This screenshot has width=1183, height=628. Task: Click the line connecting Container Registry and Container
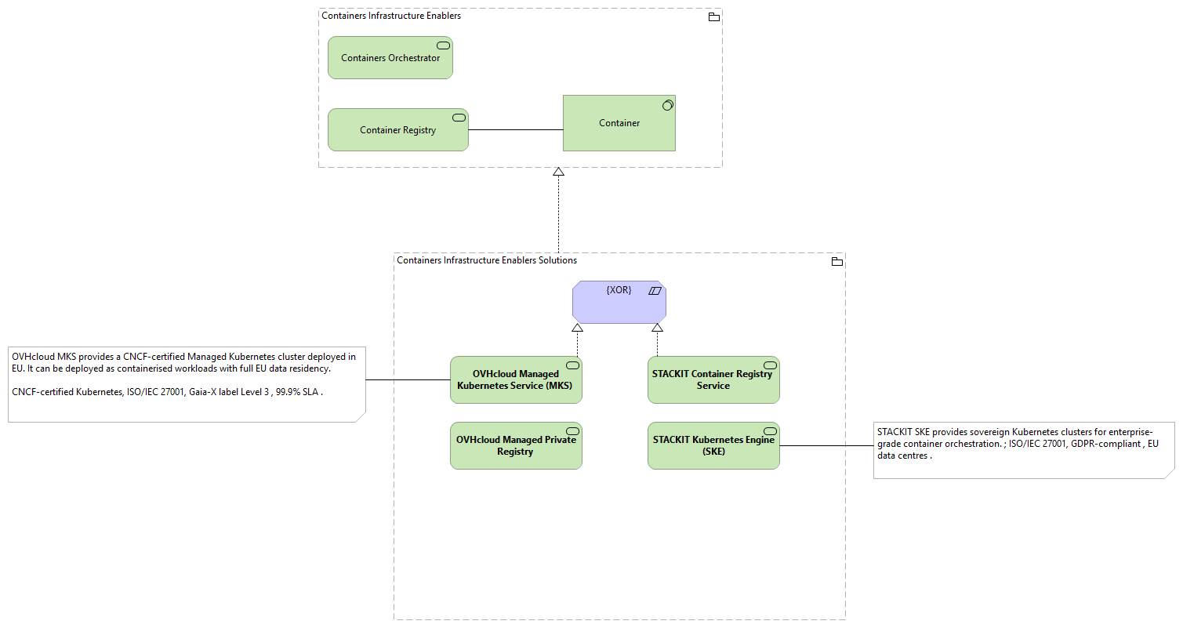click(515, 129)
